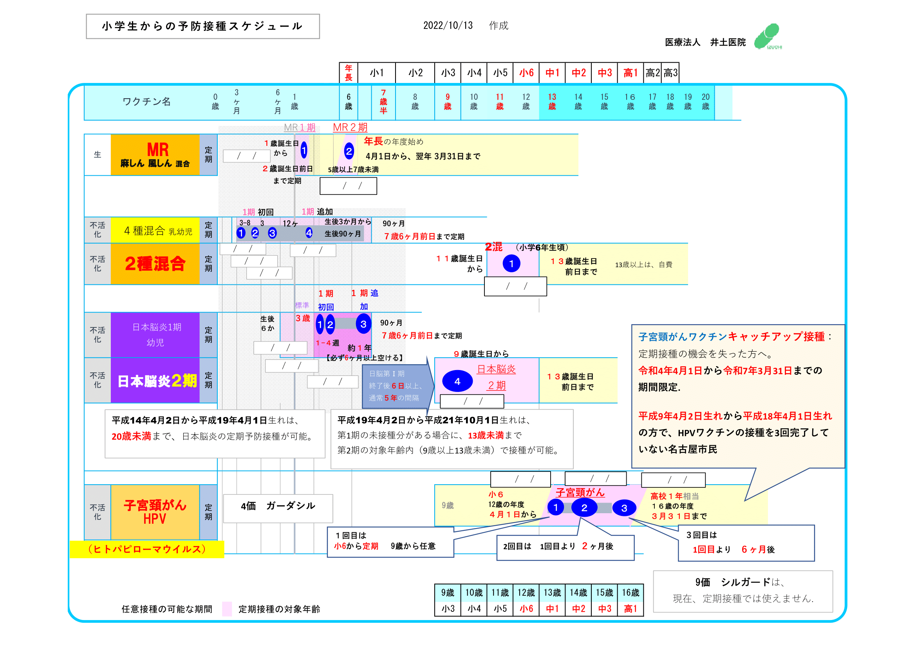Click 12歳 in the bottom age table
Viewport: 916px width, 647px height.
(x=526, y=593)
